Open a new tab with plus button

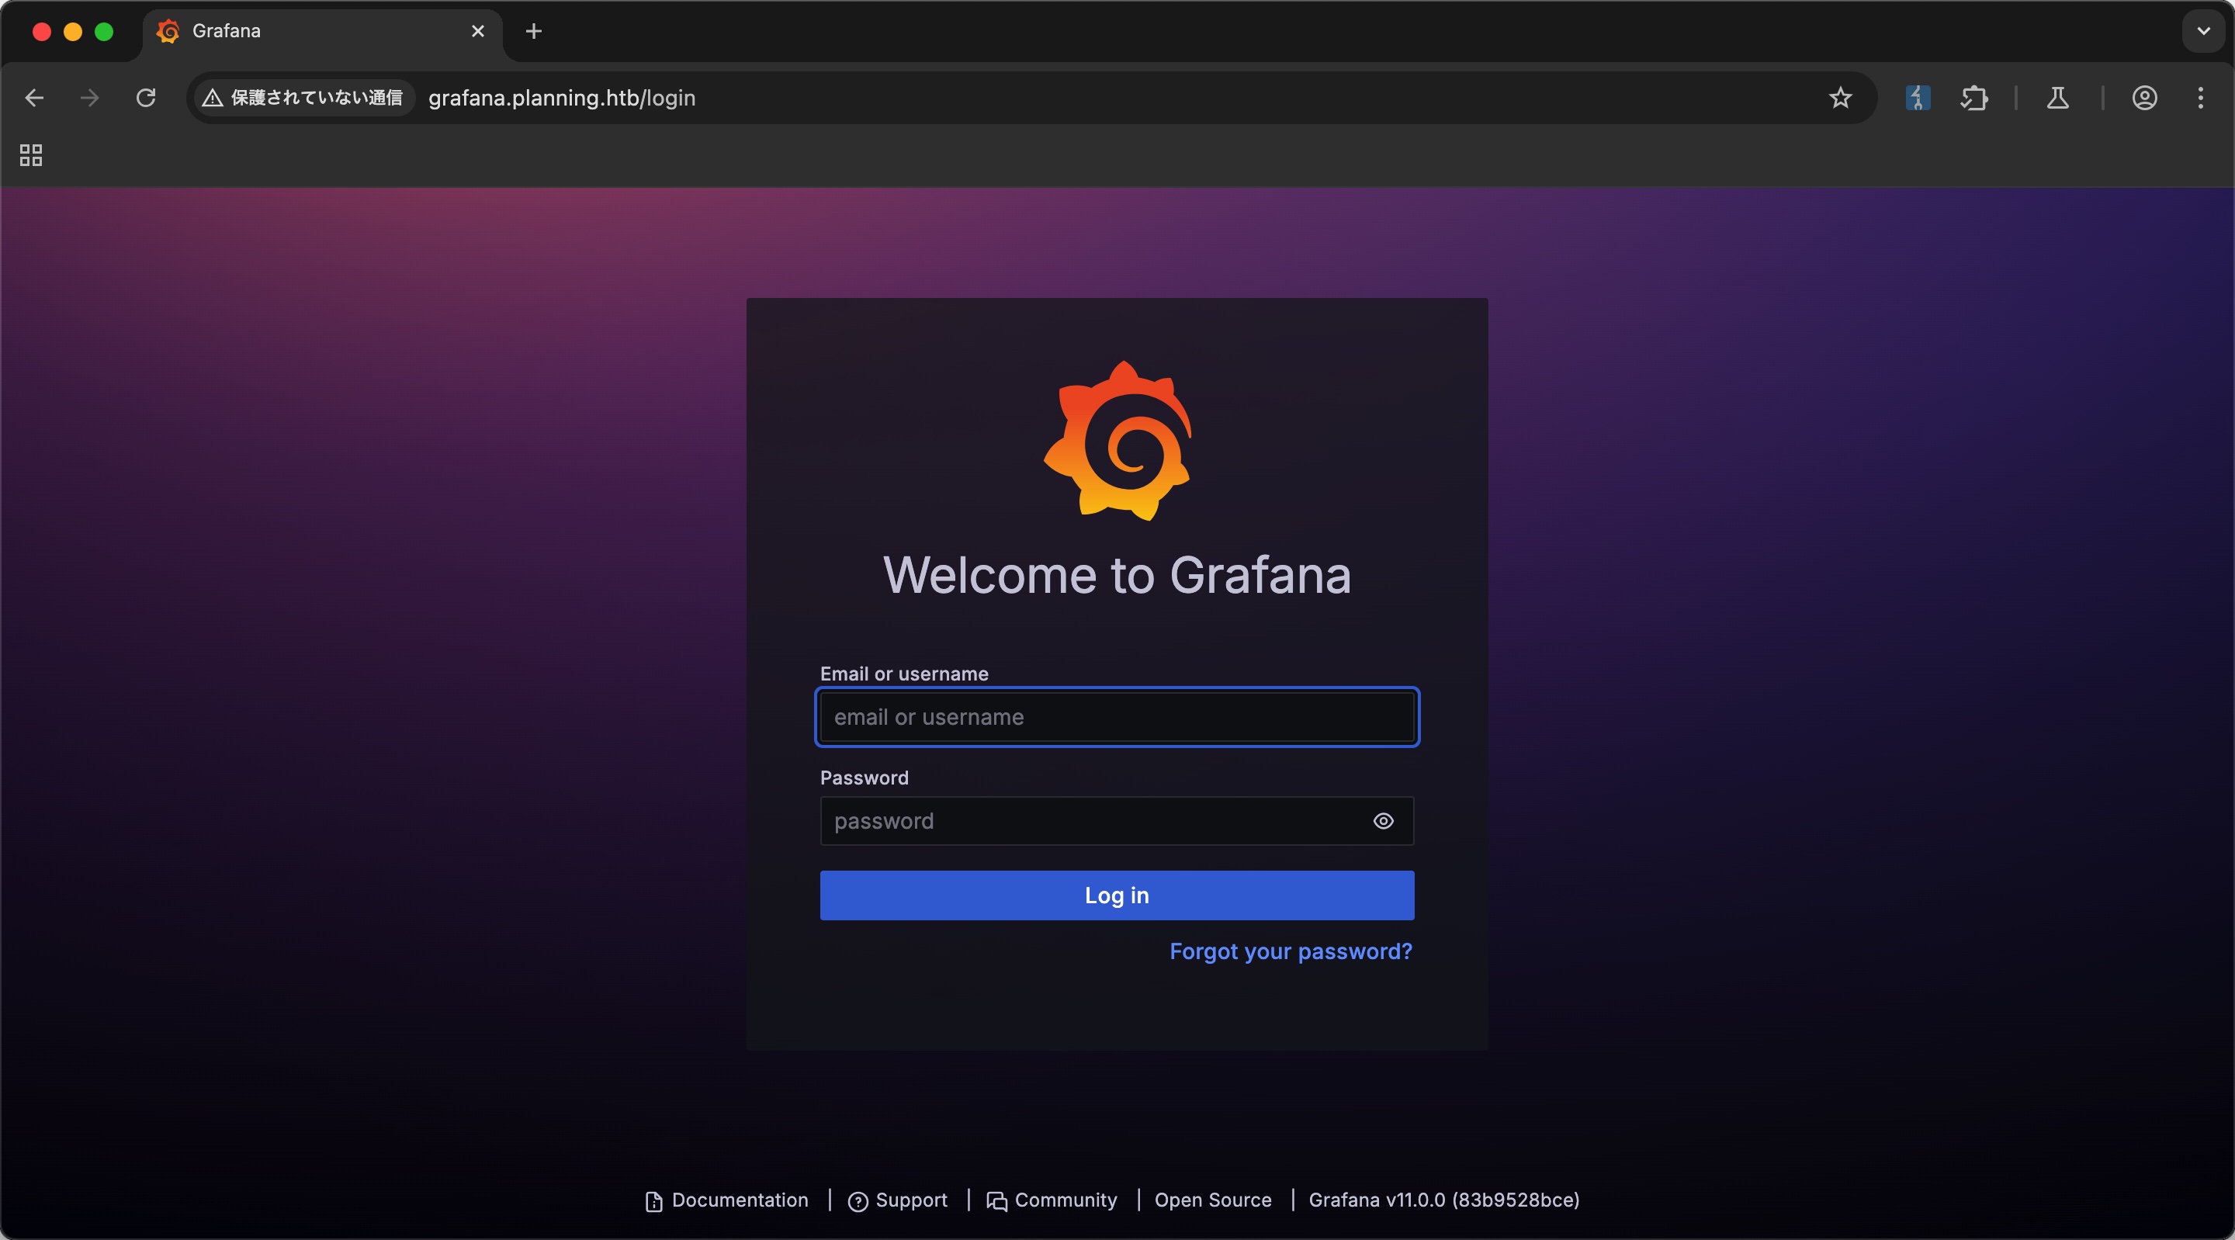[534, 31]
